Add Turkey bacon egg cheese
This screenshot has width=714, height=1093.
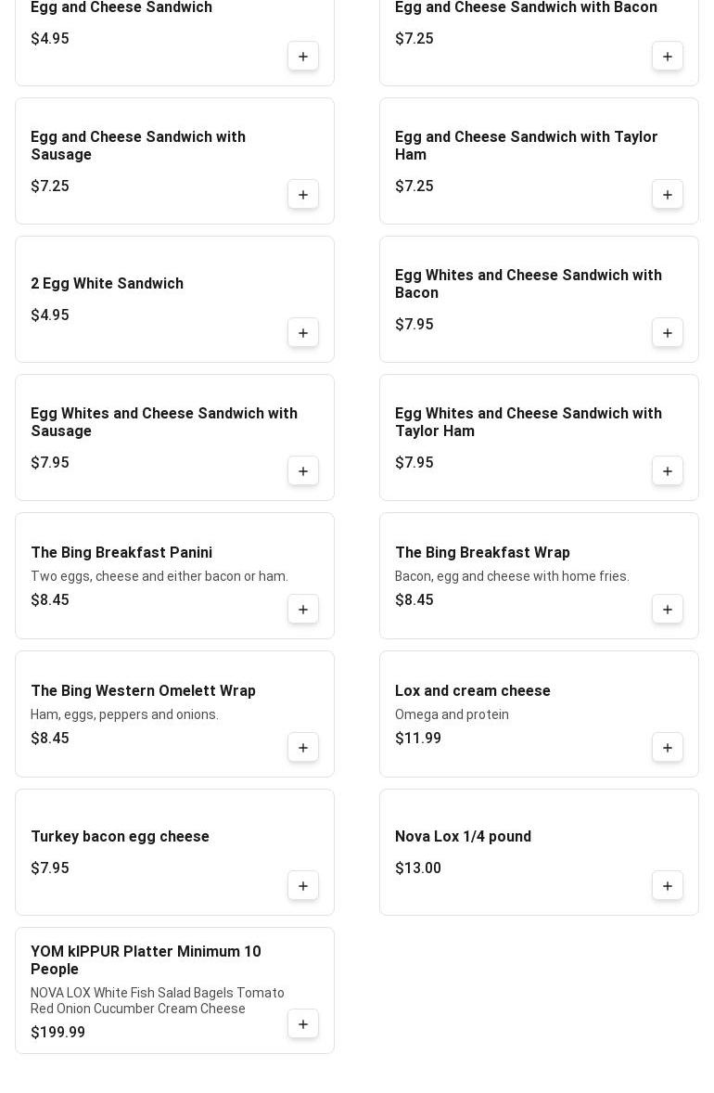[303, 886]
